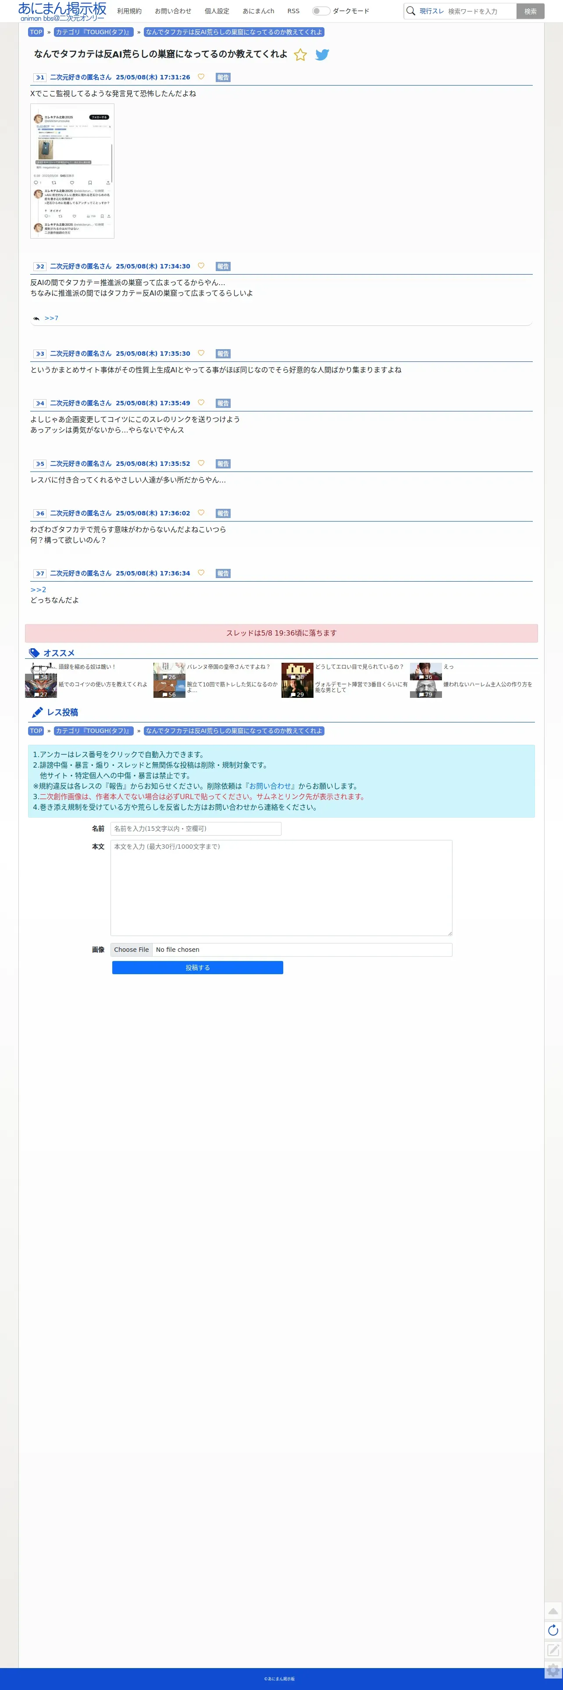Click anchor number >>1 of post 1
563x1690 pixels.
(40, 77)
